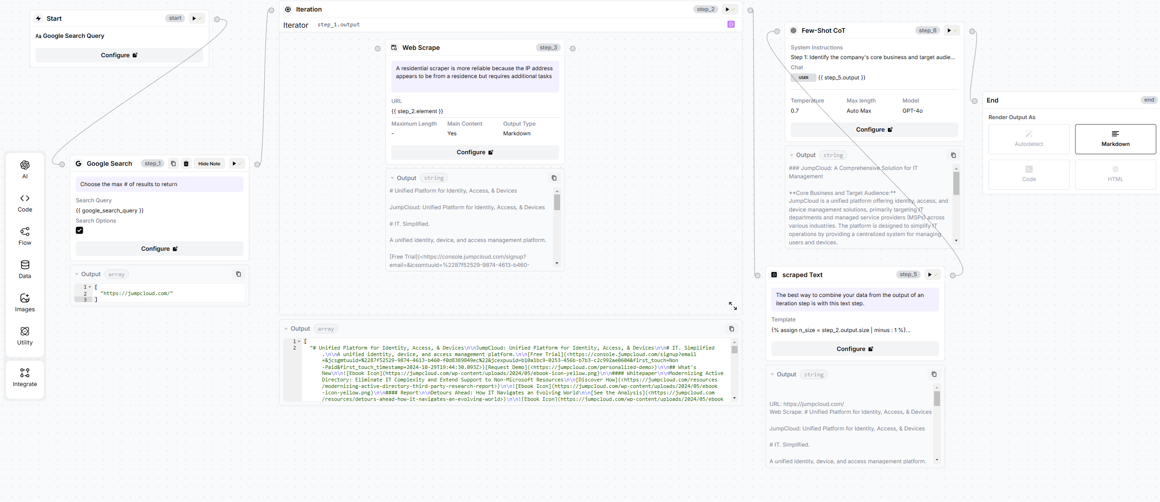
Task: Copy the Web Scrape output
Action: (554, 178)
